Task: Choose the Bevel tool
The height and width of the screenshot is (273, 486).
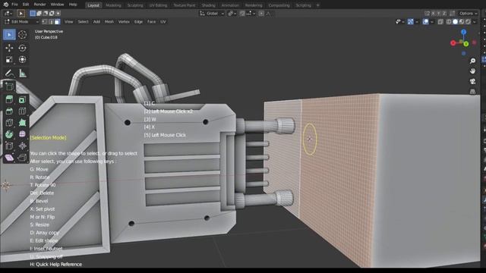Action: (x=9, y=111)
